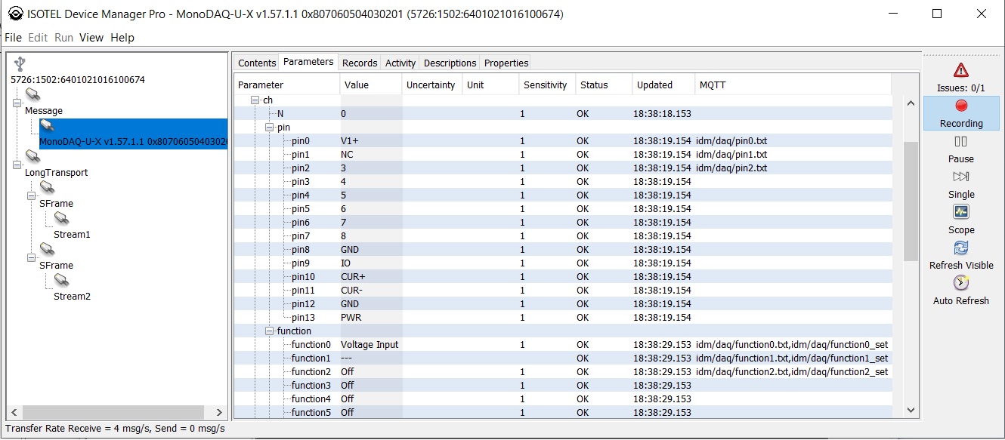Click the 'PWR' value of pin13
1005x440 pixels.
(351, 318)
